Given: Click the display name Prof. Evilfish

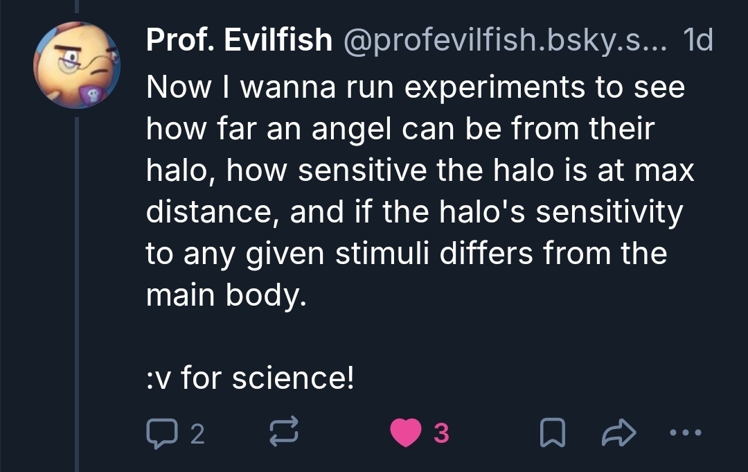Looking at the screenshot, I should click(239, 42).
